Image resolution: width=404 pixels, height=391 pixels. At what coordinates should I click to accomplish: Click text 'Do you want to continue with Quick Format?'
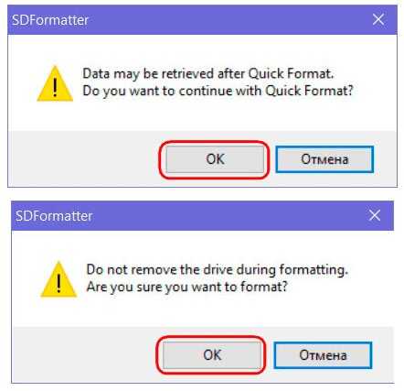pyautogui.click(x=218, y=91)
